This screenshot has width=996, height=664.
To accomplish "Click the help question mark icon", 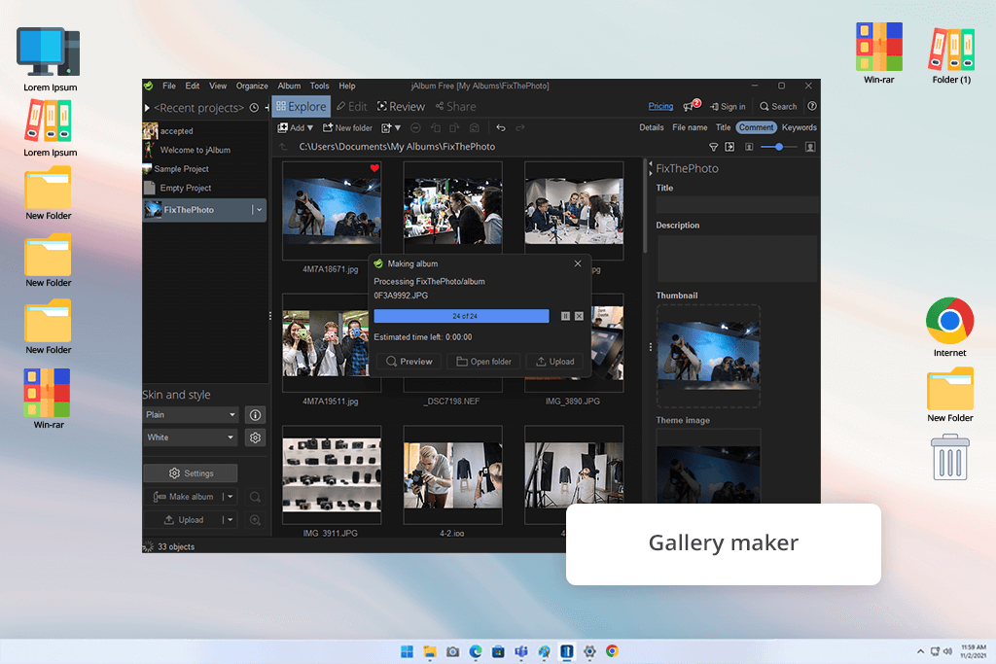I will [812, 106].
